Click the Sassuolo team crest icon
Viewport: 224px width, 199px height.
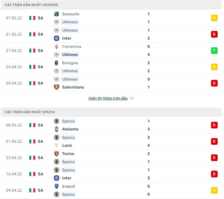click(57, 14)
